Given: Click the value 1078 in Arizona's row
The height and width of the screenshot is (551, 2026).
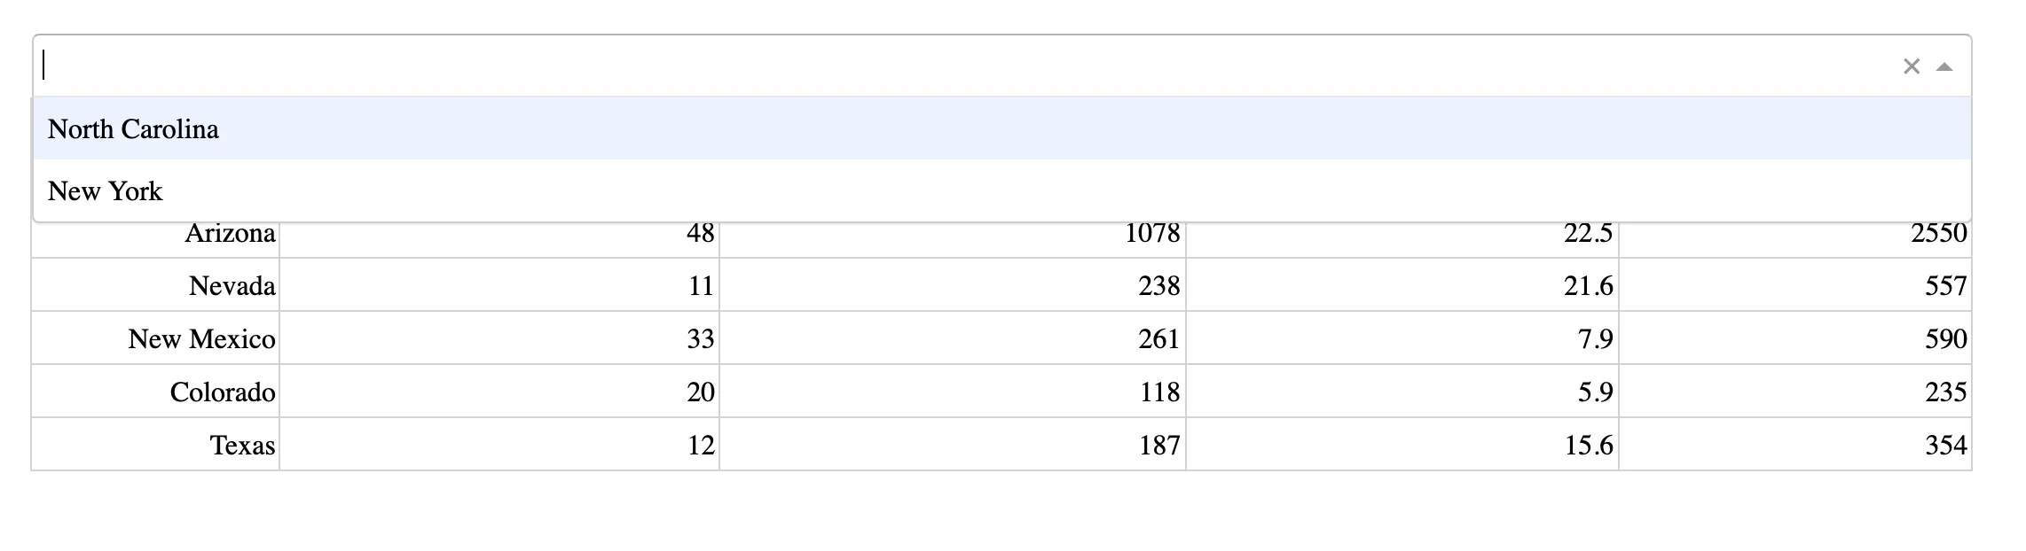Looking at the screenshot, I should pyautogui.click(x=1150, y=234).
